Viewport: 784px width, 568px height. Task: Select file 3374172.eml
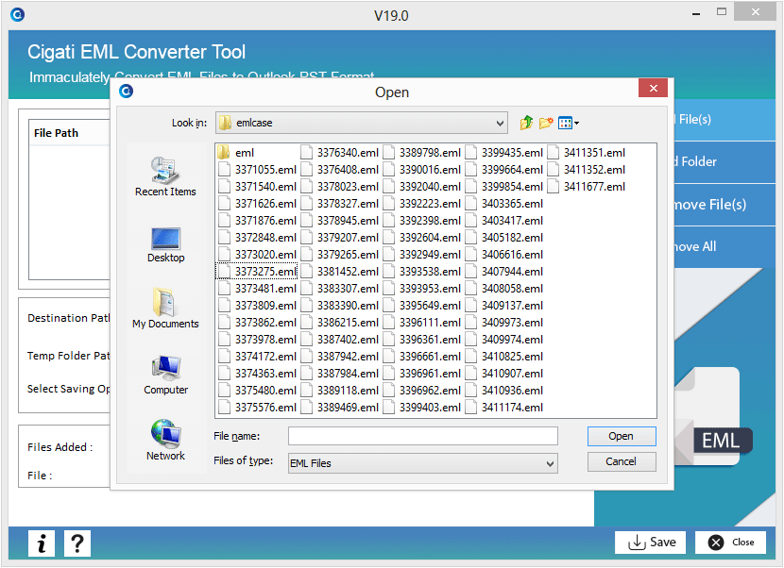pyautogui.click(x=258, y=357)
